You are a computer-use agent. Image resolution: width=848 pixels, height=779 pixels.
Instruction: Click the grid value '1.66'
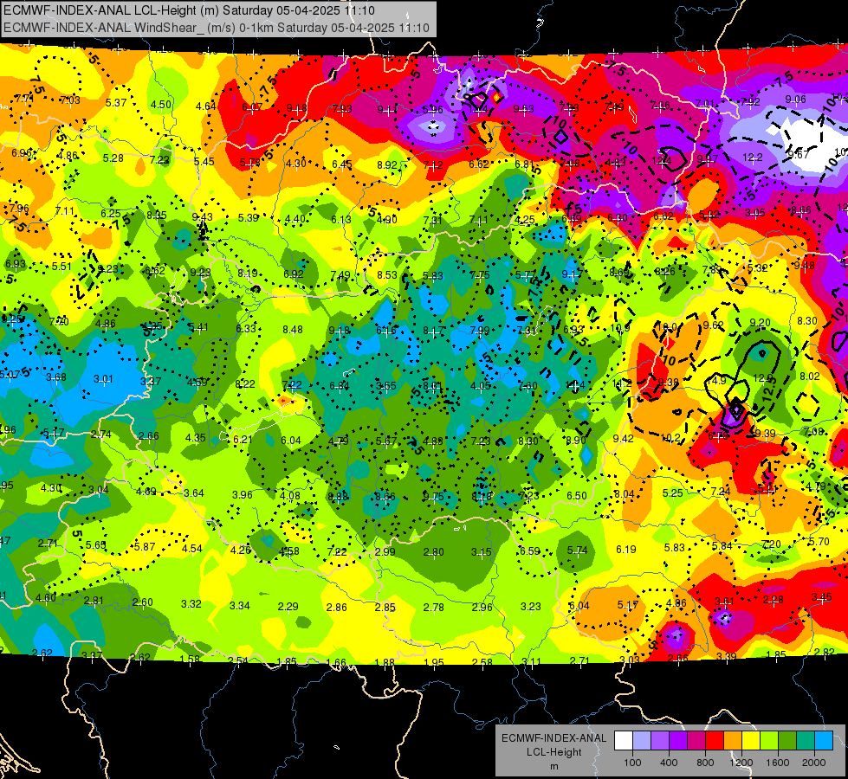coord(336,662)
